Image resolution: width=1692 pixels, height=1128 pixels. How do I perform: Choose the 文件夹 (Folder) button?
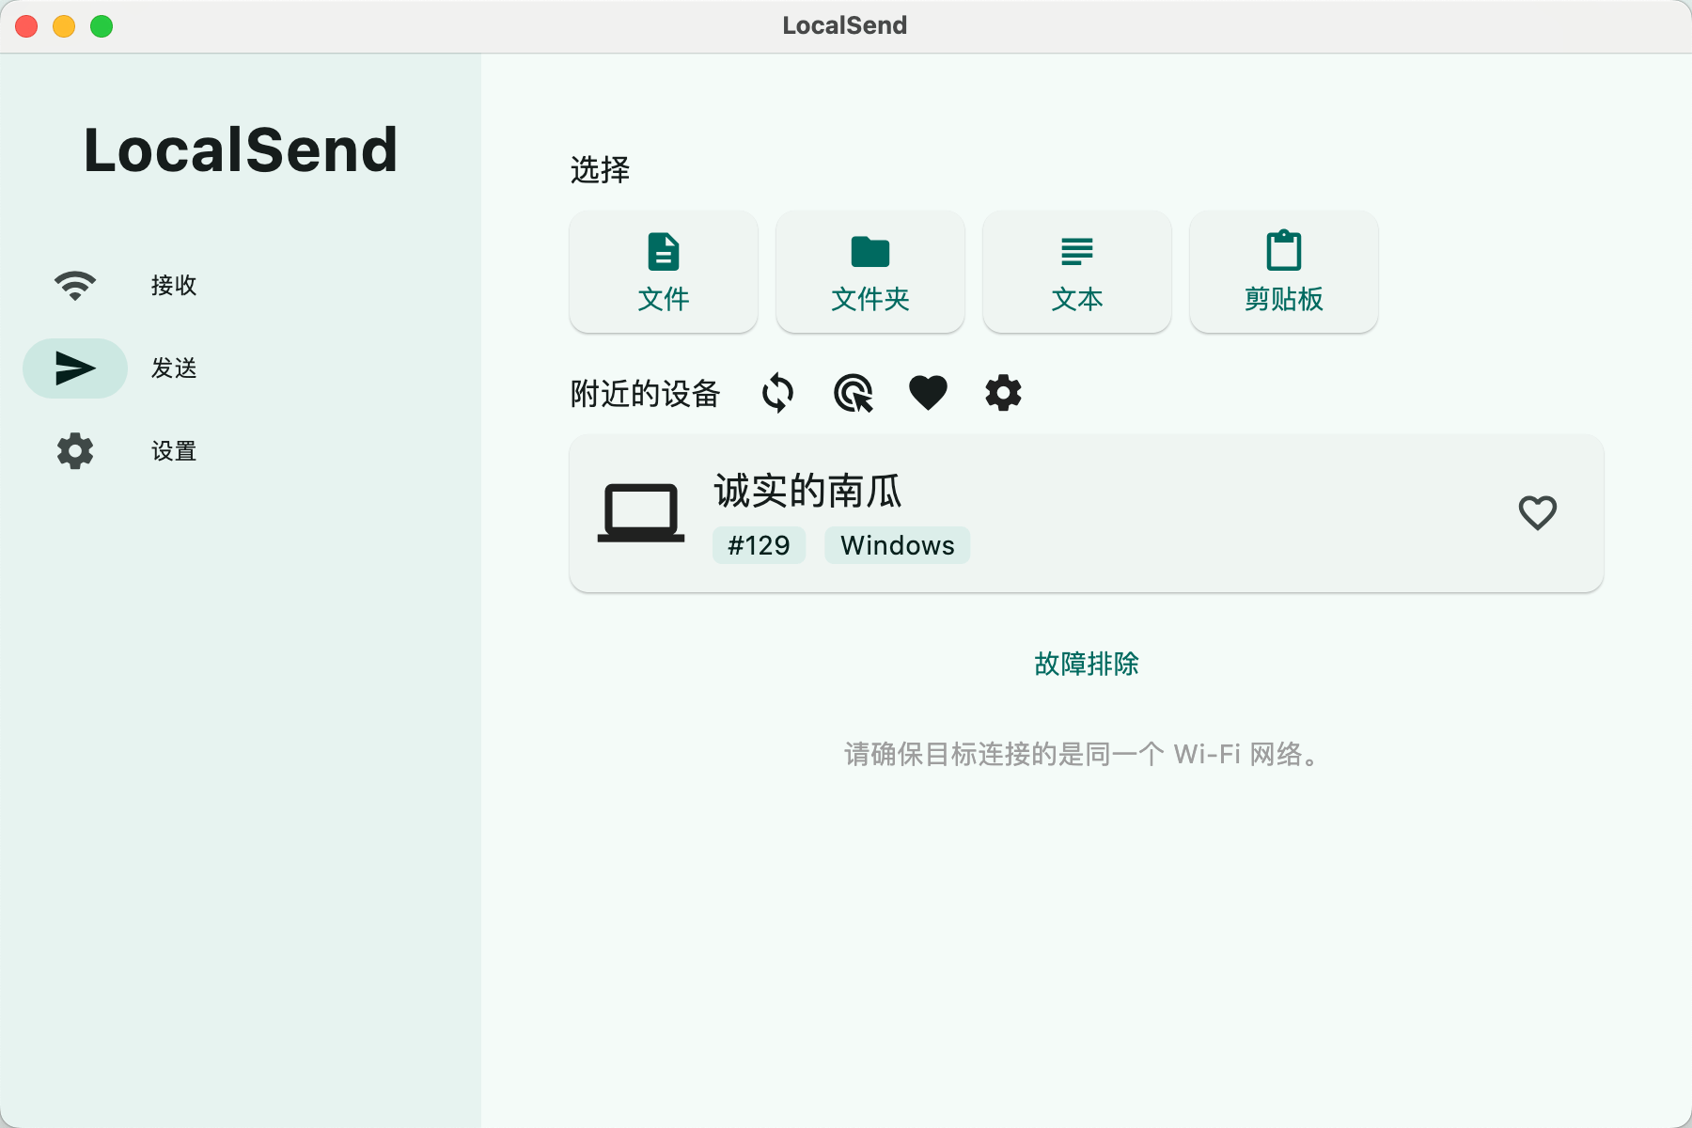coord(870,272)
